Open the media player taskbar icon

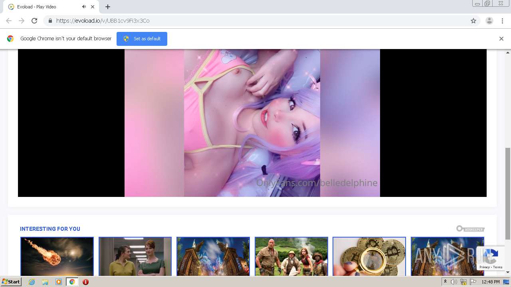point(59,282)
